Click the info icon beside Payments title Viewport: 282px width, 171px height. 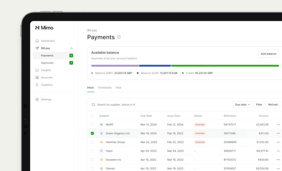pos(119,37)
